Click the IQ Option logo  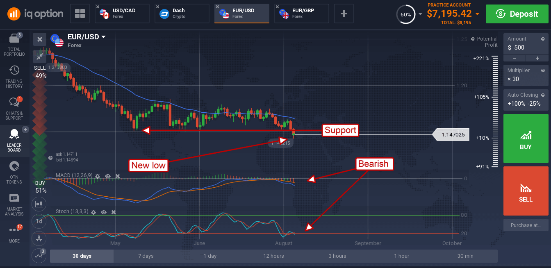[x=35, y=14]
